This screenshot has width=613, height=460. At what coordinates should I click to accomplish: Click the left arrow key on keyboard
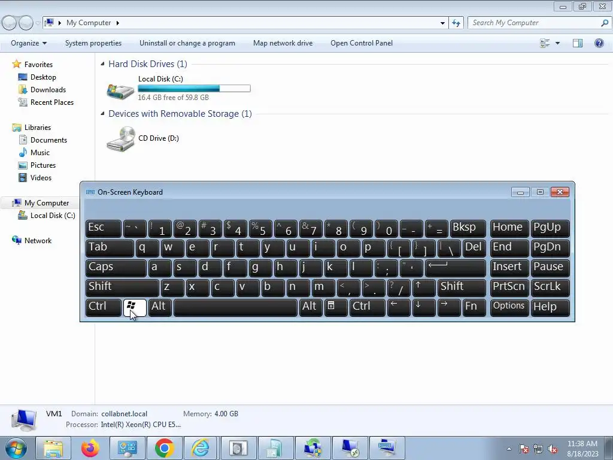(x=399, y=307)
